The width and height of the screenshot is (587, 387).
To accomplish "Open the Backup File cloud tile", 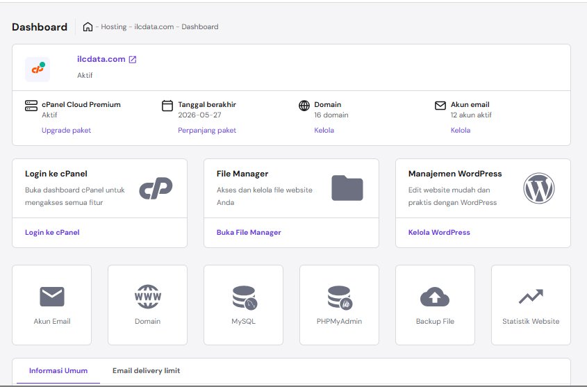I will click(435, 305).
